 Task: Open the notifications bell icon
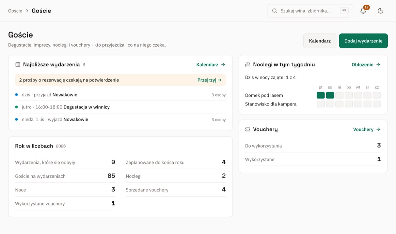[x=363, y=11]
